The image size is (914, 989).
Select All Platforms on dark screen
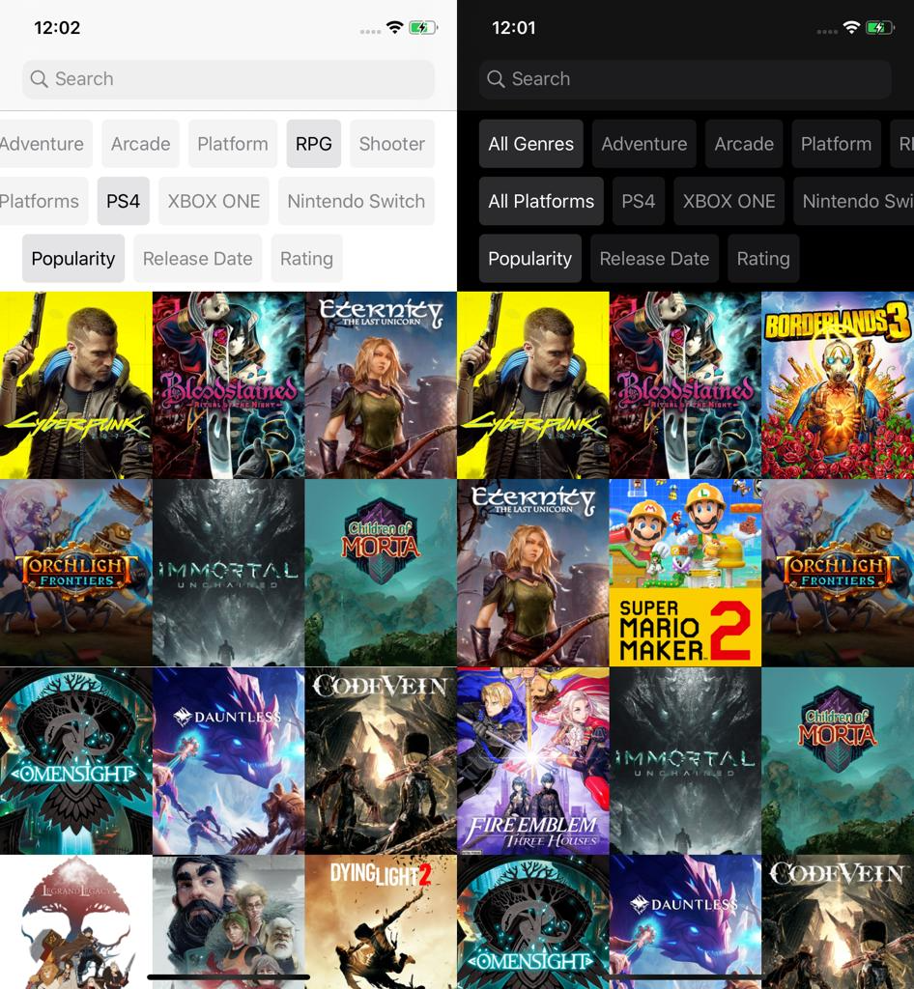point(541,201)
